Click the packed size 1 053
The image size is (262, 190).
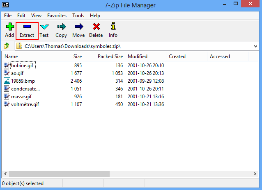tap(117, 73)
